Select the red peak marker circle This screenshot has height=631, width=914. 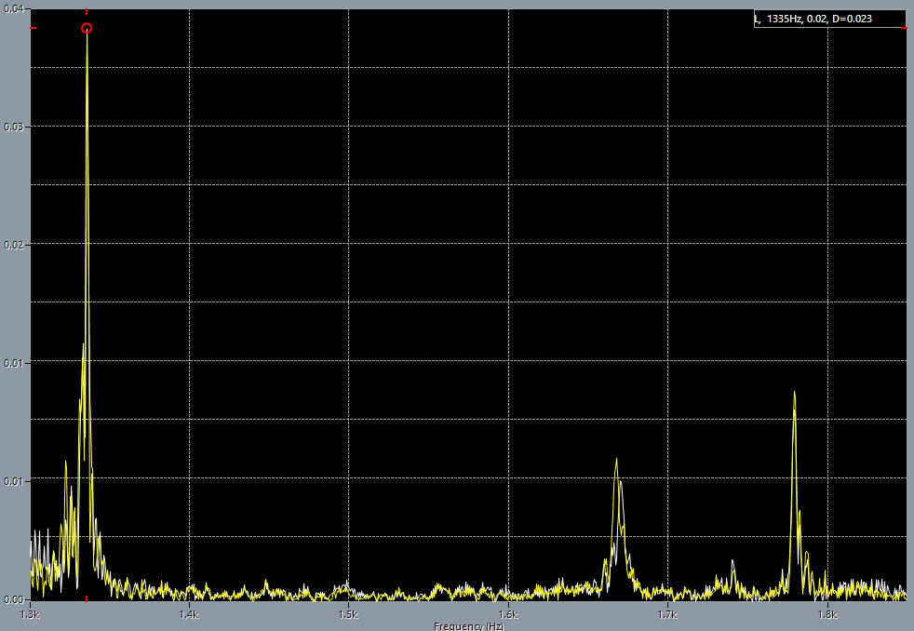click(x=87, y=29)
